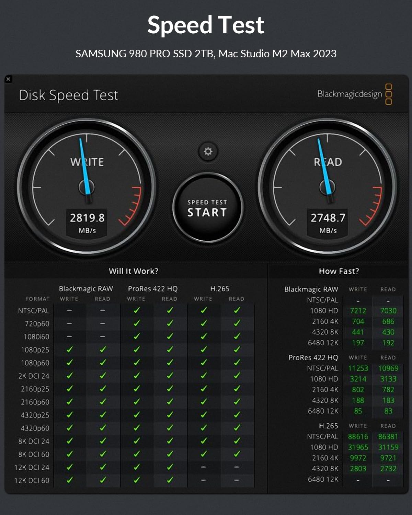
Task: Click the Disk Speed Test title text
Action: [x=68, y=95]
